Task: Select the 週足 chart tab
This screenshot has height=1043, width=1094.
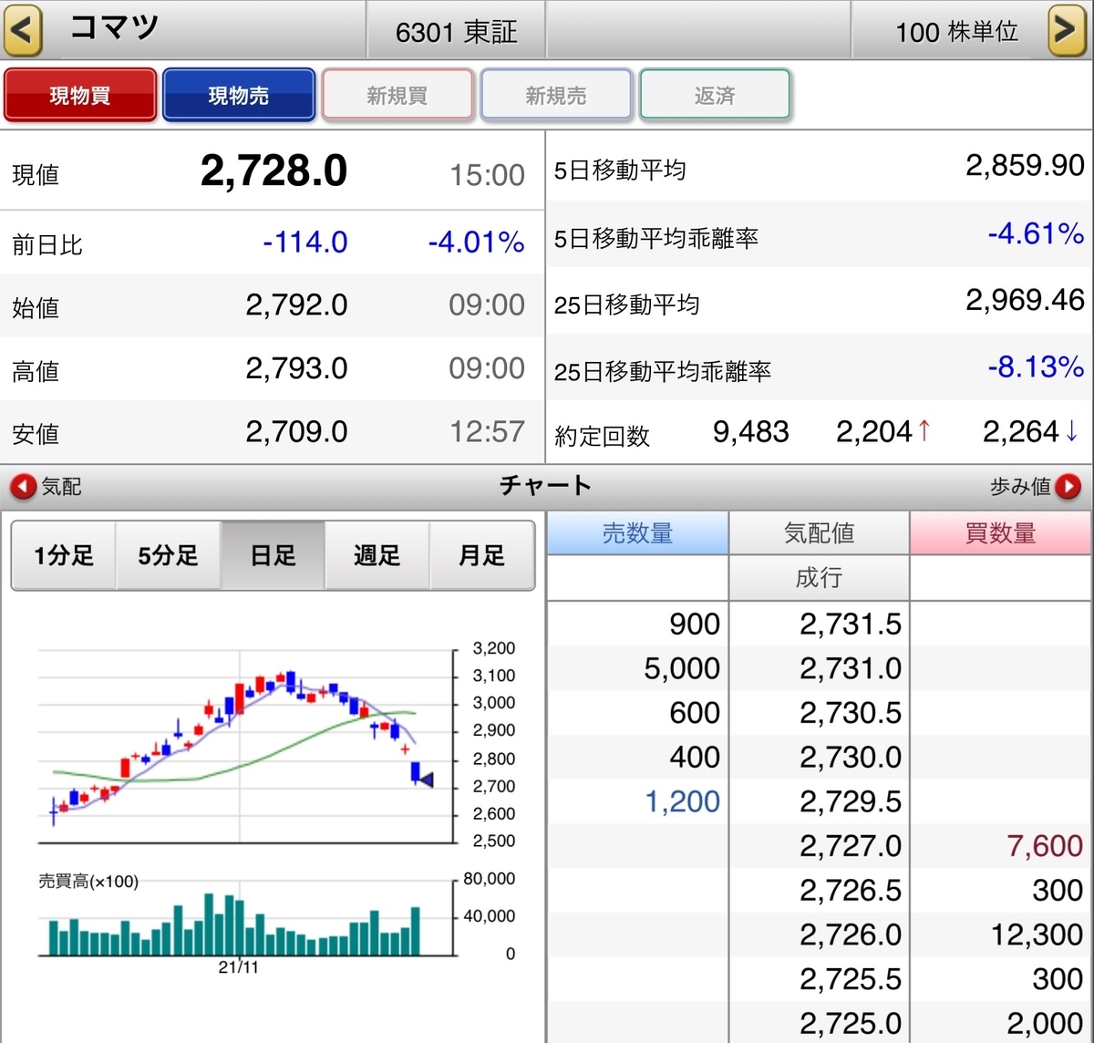Action: (377, 555)
